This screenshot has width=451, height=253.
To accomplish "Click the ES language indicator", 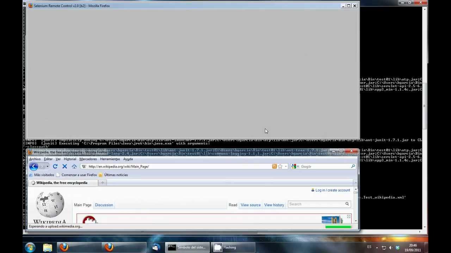I will pyautogui.click(x=369, y=247).
